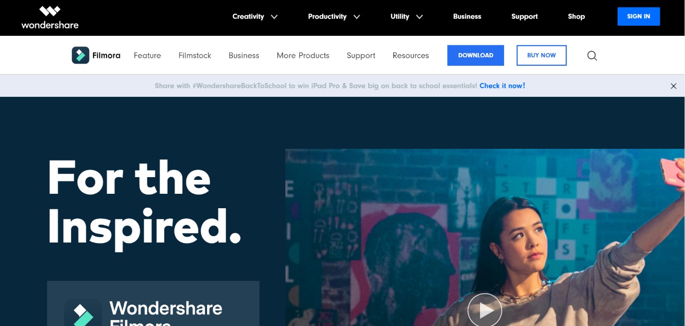Open the Utility menu
This screenshot has height=326, width=685.
point(400,17)
